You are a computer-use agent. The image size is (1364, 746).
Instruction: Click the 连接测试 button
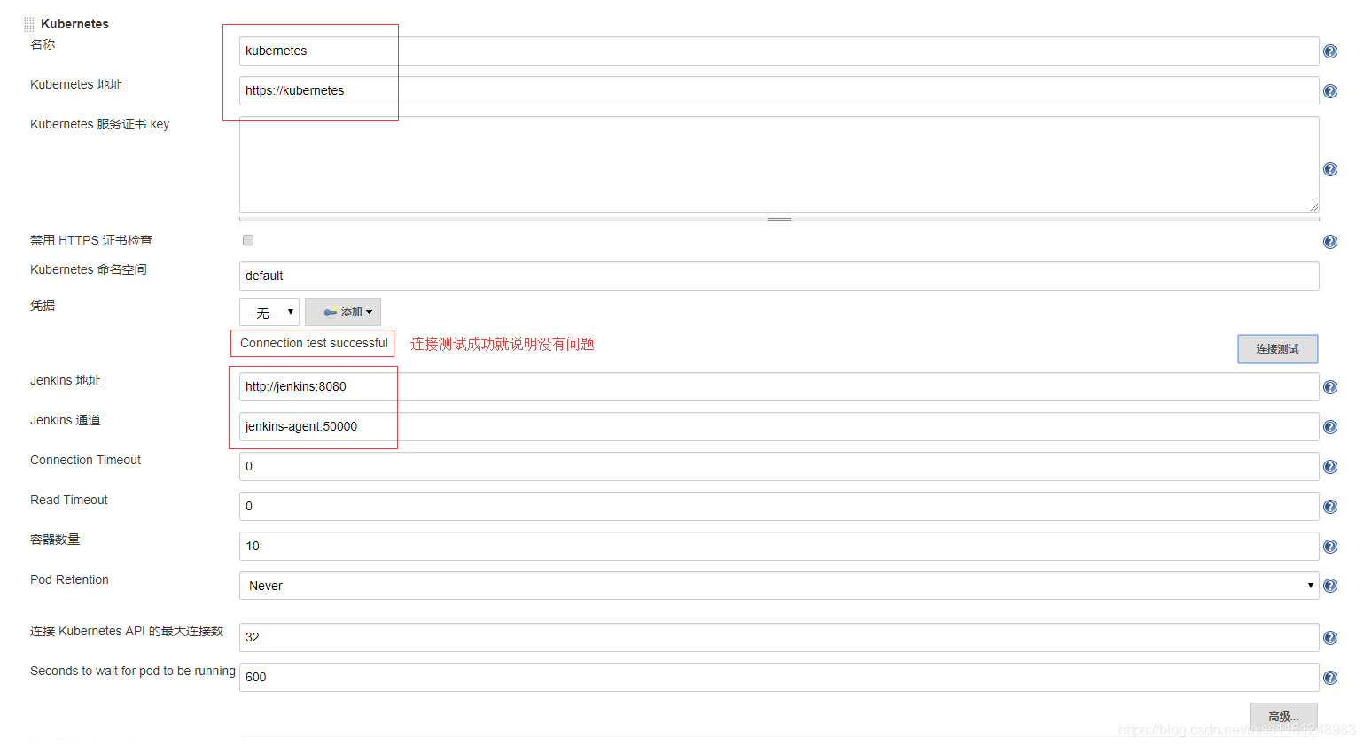[1277, 349]
